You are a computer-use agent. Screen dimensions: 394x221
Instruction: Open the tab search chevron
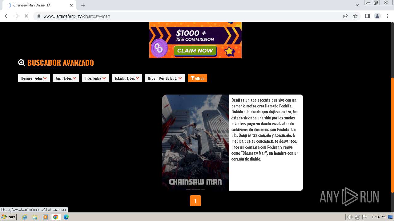click(357, 5)
